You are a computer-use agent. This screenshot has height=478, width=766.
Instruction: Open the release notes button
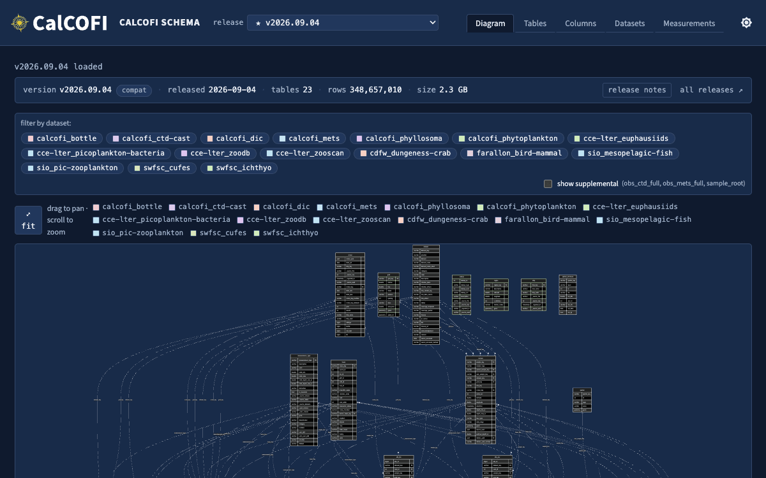(x=637, y=90)
